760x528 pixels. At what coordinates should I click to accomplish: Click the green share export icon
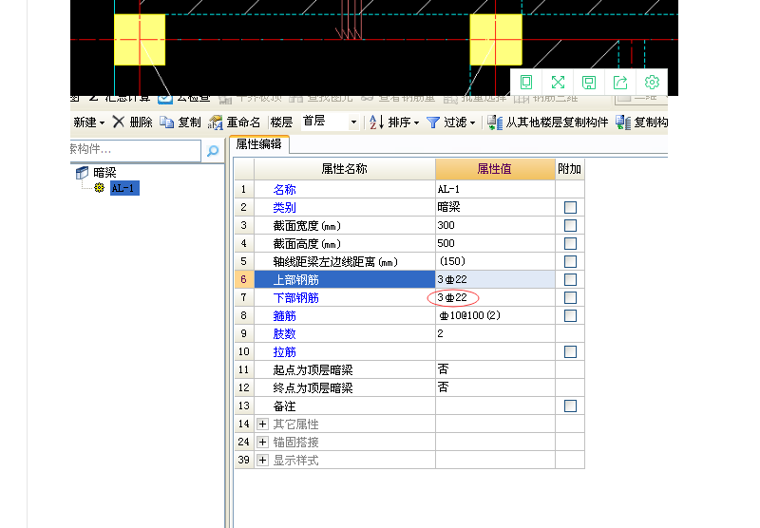point(620,82)
